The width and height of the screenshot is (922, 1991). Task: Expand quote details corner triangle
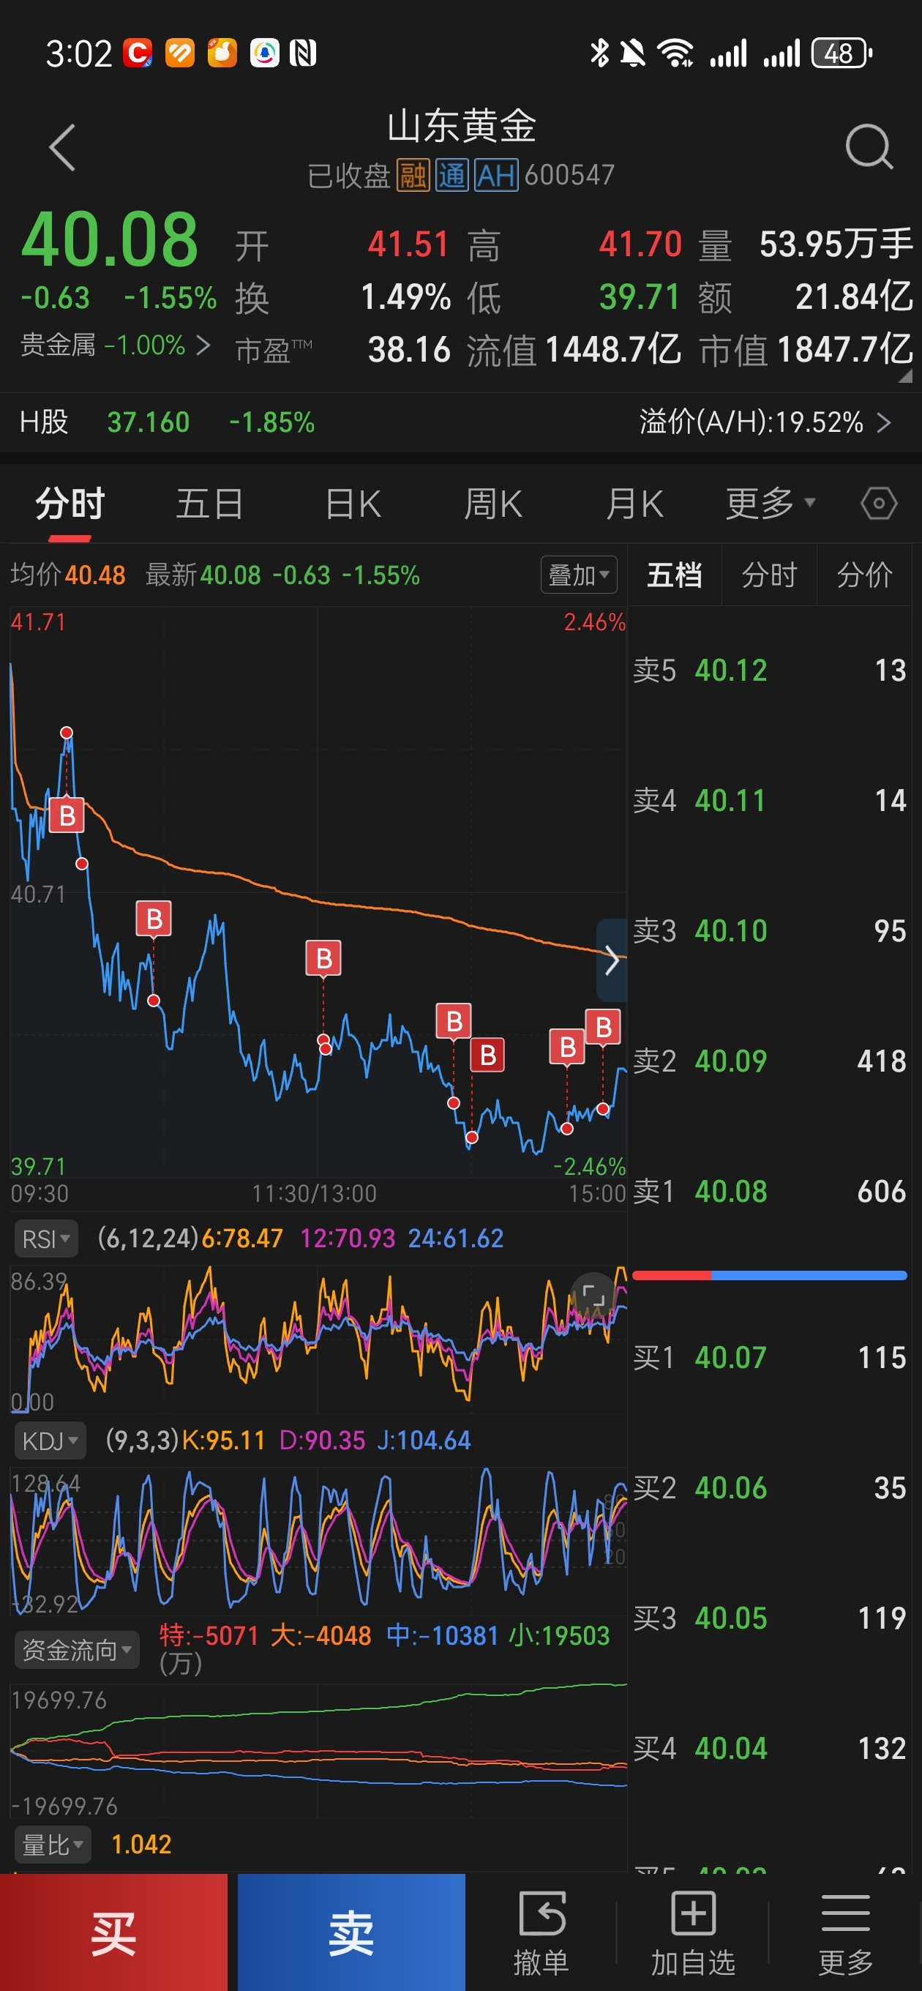(906, 376)
